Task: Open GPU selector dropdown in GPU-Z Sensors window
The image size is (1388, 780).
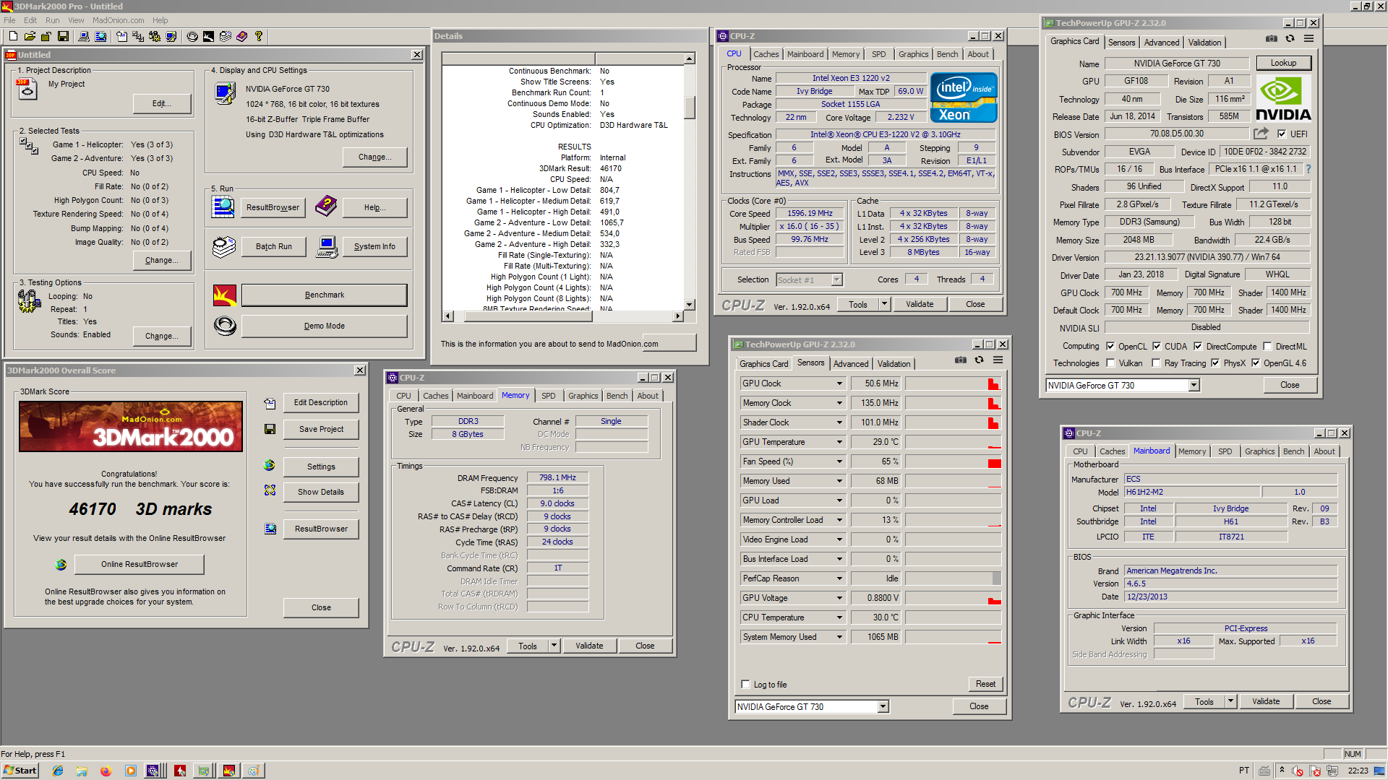Action: [883, 707]
